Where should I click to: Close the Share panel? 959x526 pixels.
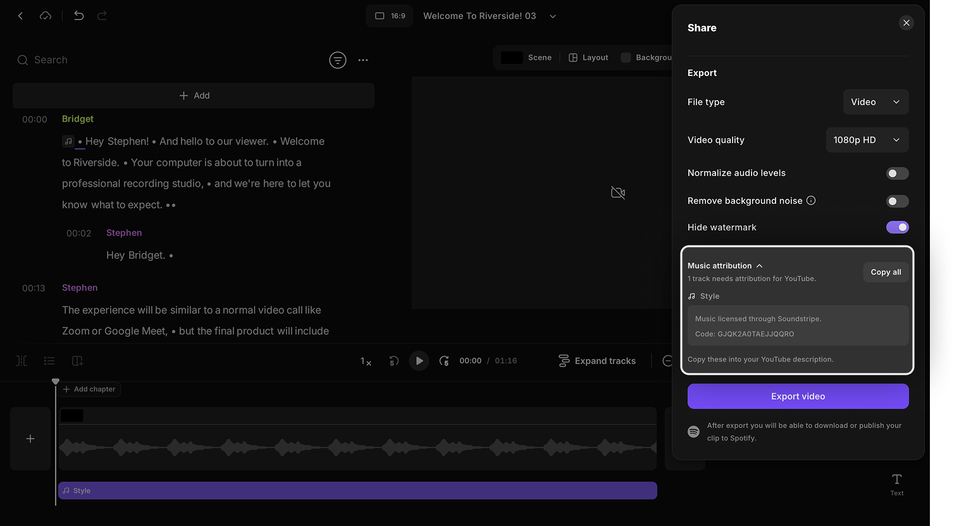pyautogui.click(x=906, y=23)
